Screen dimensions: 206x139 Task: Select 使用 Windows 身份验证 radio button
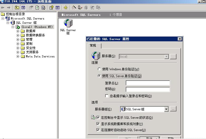[99, 69]
